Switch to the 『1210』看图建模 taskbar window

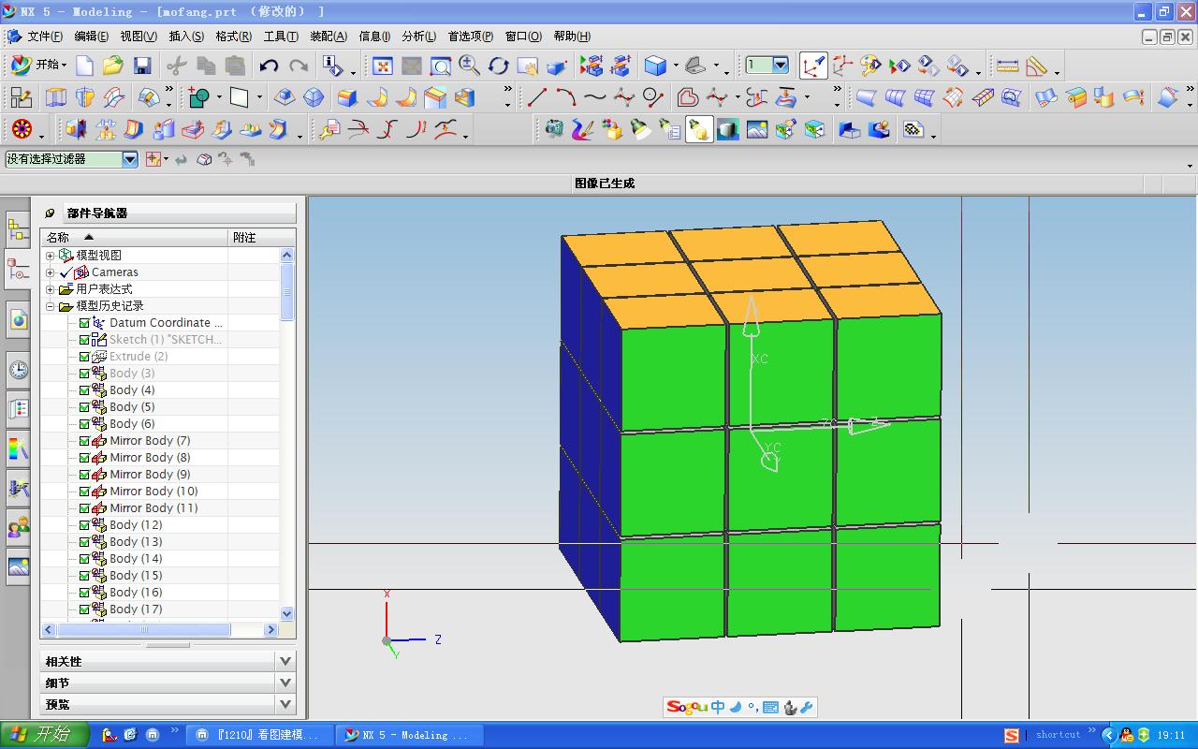[259, 735]
